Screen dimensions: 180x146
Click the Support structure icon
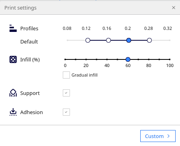click(x=13, y=93)
